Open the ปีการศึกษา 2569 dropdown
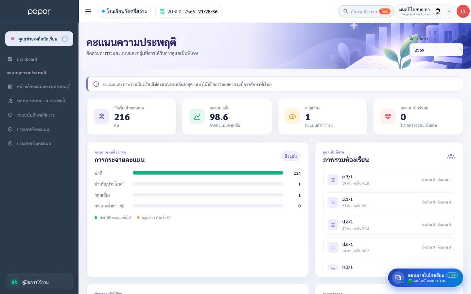 (436, 50)
